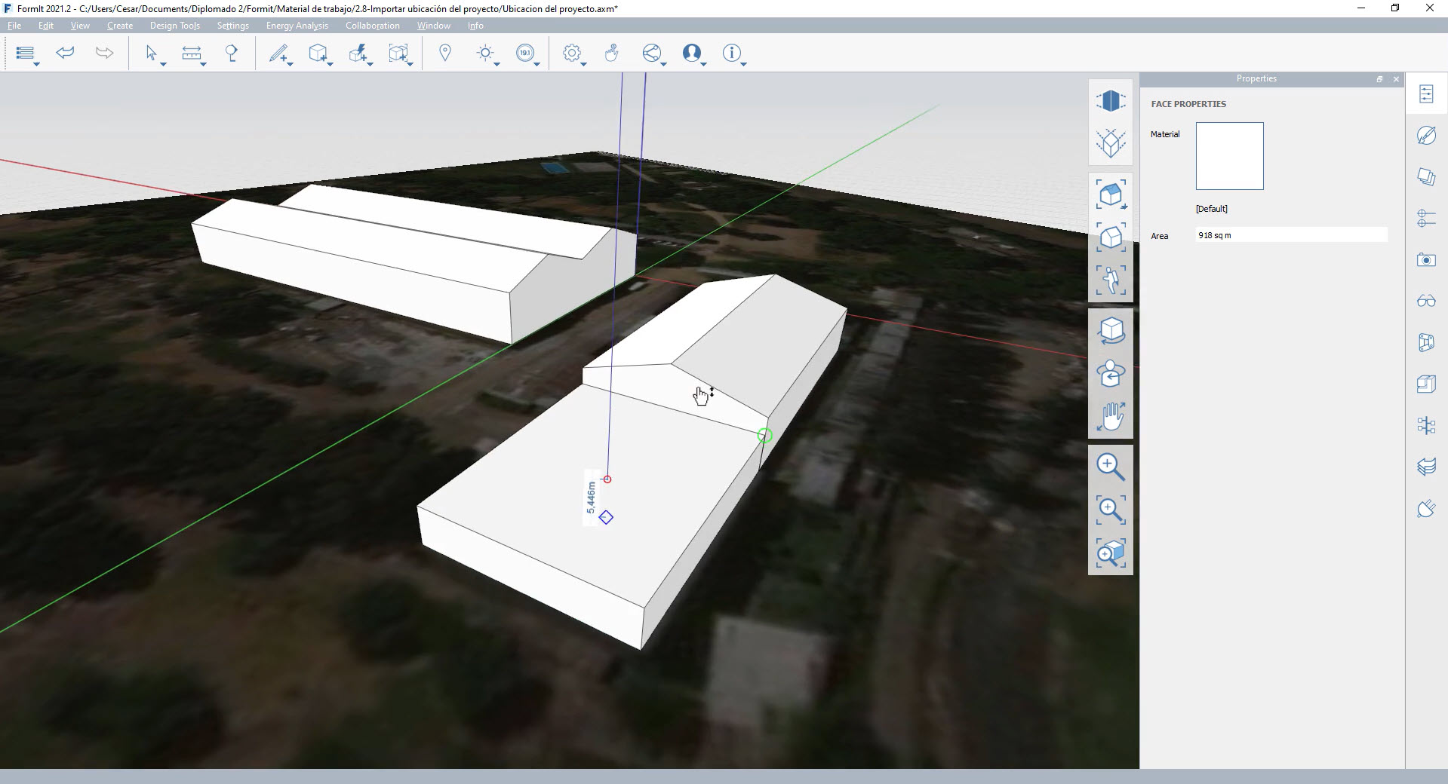
Task: Open the Scenes camera palette tab
Action: pyautogui.click(x=1426, y=260)
